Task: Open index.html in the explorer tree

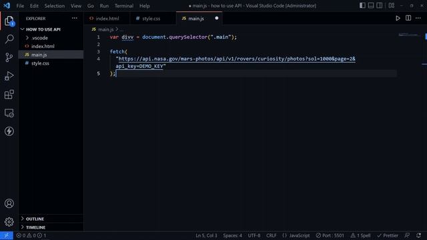Action: point(51,46)
